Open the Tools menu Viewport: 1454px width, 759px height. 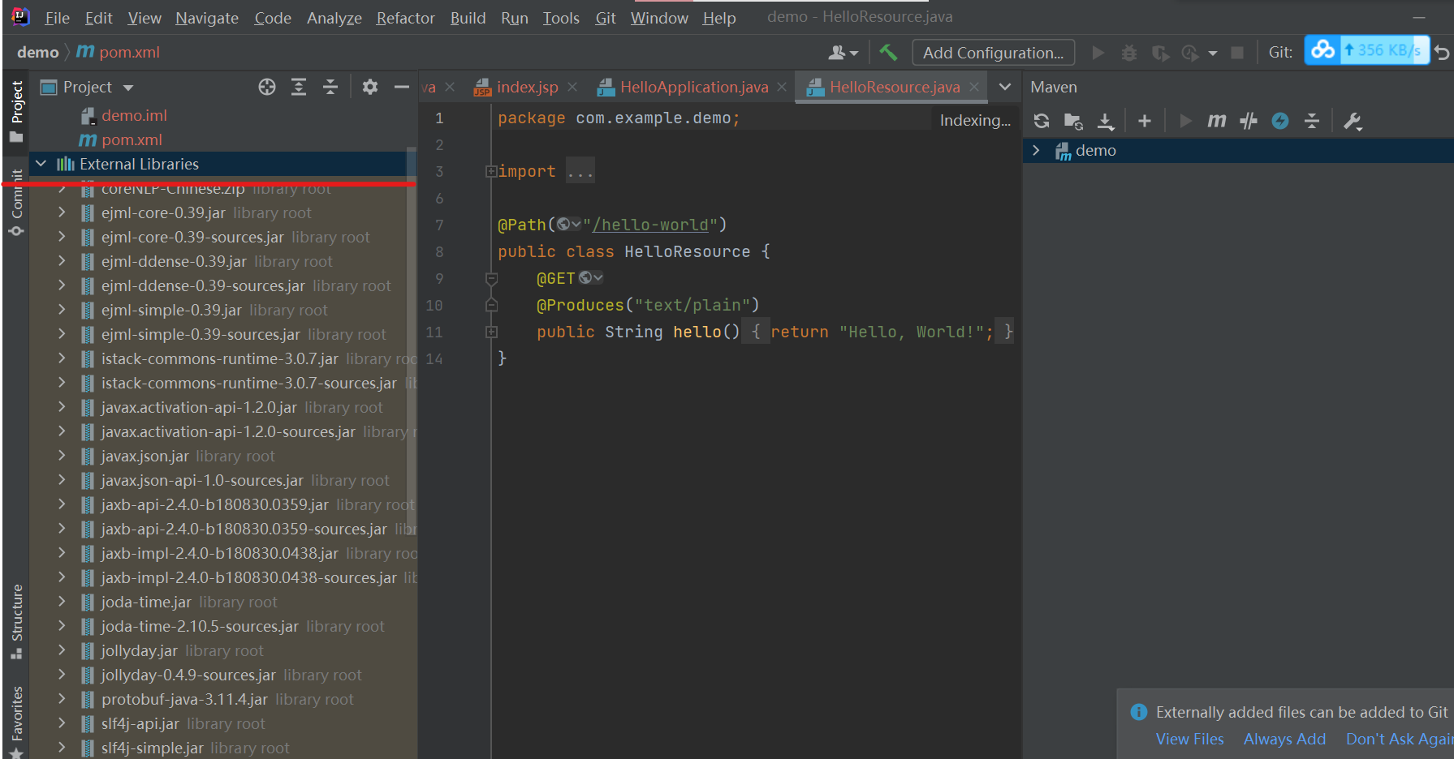pos(561,18)
